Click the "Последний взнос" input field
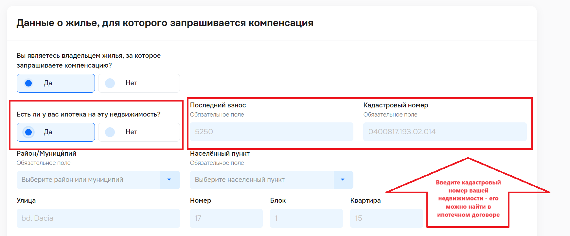 pyautogui.click(x=272, y=132)
